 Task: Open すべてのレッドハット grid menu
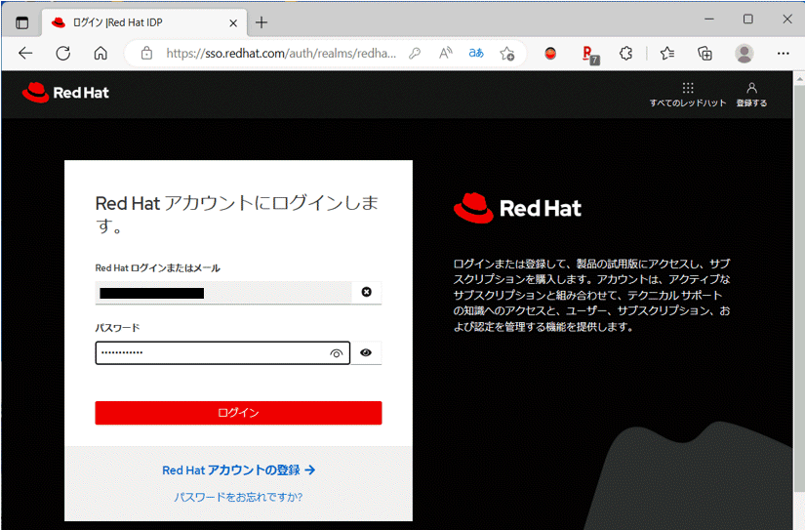688,95
